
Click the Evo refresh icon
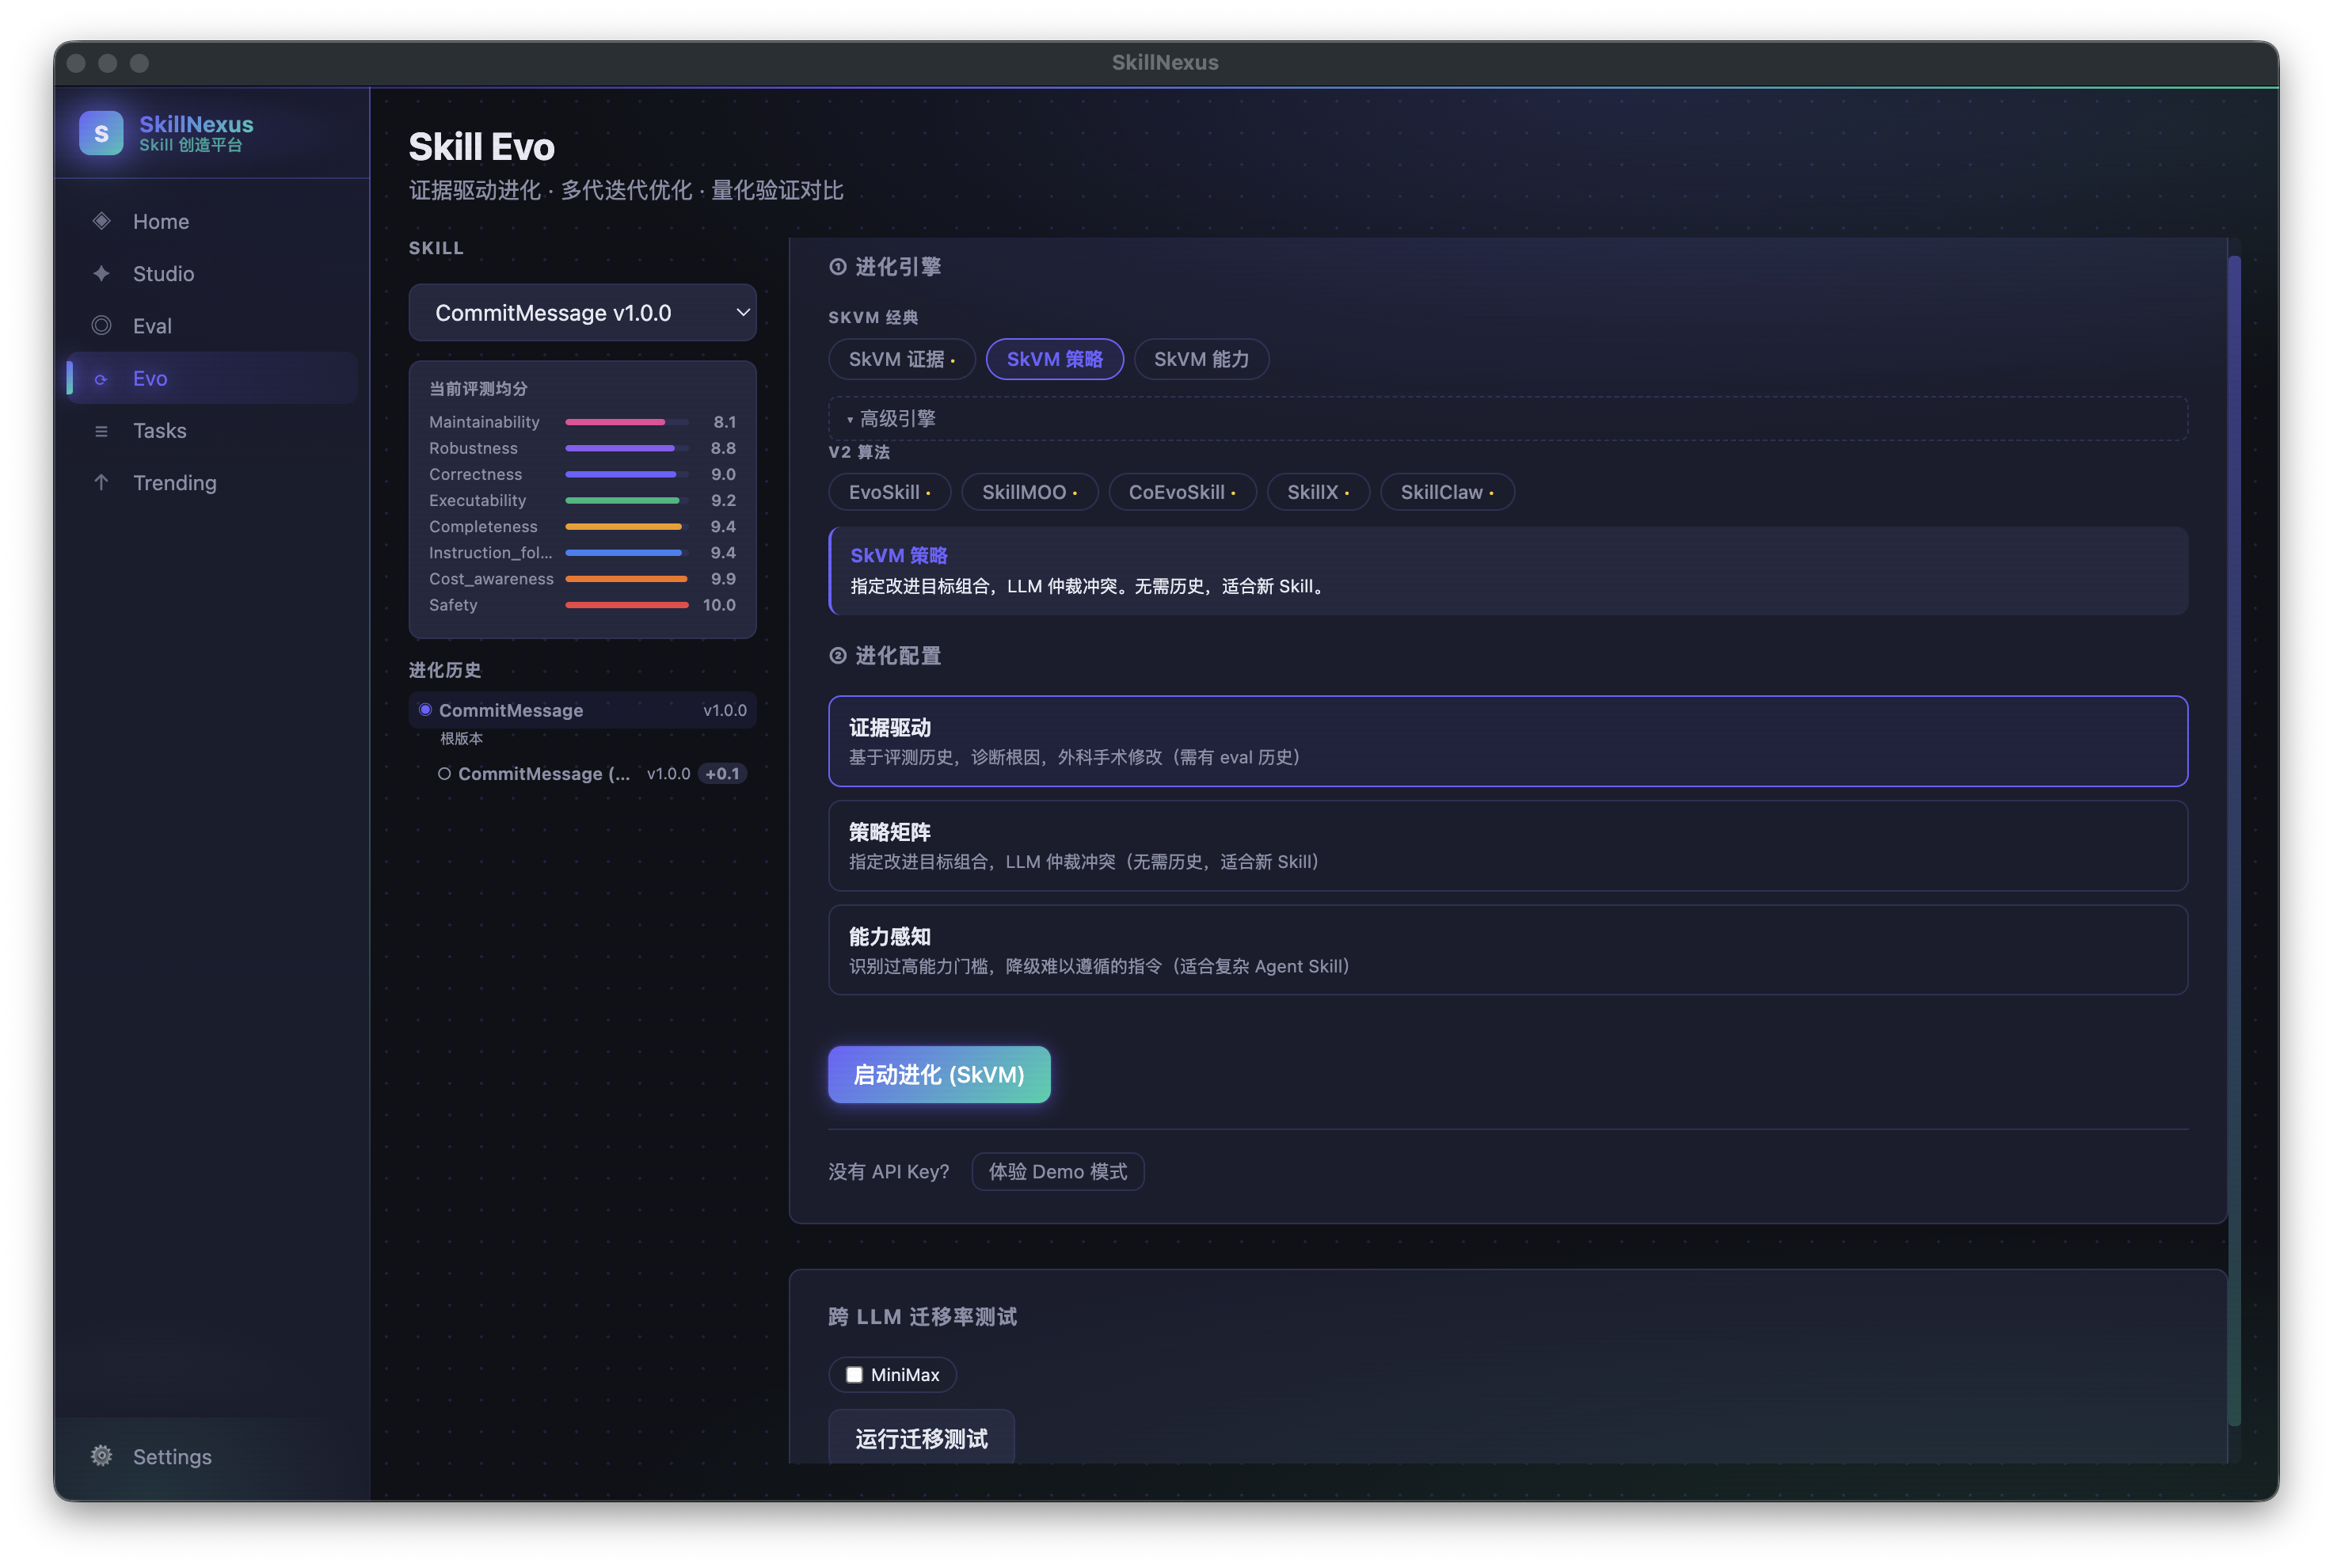101,379
